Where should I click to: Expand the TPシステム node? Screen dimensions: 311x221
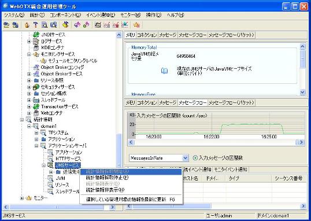pyautogui.click(x=36, y=133)
